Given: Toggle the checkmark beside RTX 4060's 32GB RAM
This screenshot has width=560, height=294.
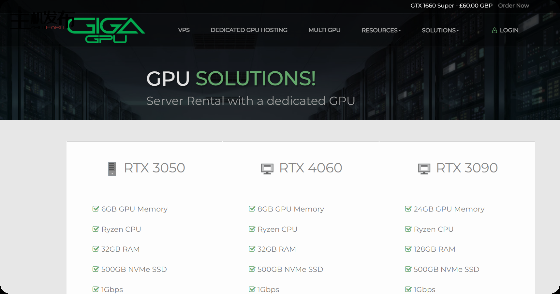Looking at the screenshot, I should tap(252, 249).
